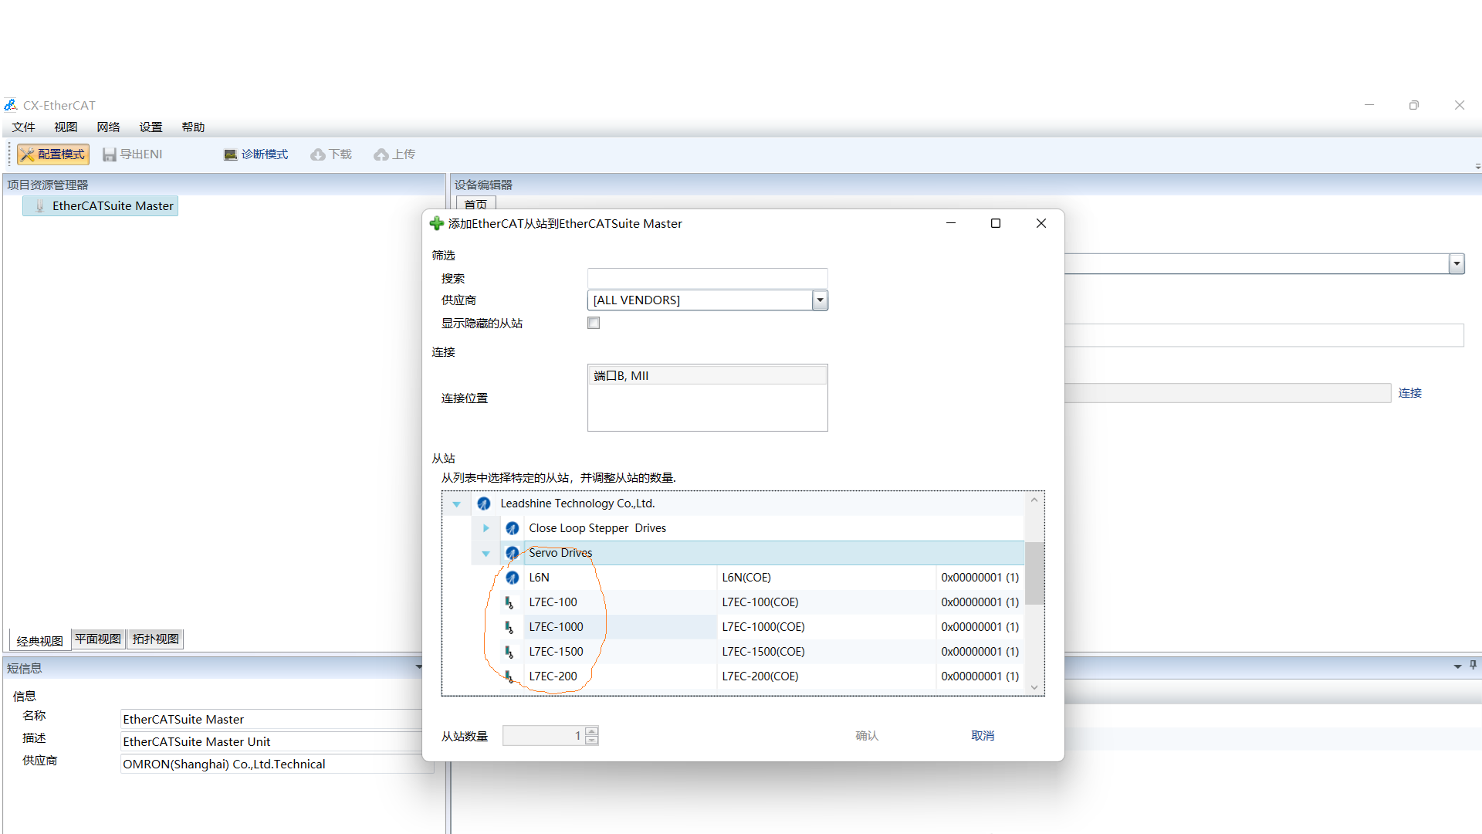Expand the Close Loop Stepper Drives node
Viewport: 1482px width, 834px height.
pyautogui.click(x=486, y=528)
